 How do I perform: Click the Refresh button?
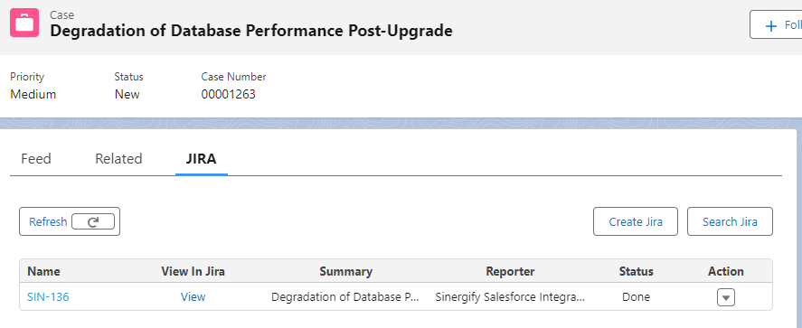tap(70, 221)
